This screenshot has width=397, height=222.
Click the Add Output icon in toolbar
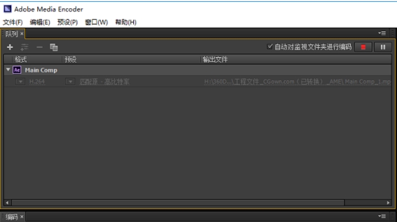(24, 47)
